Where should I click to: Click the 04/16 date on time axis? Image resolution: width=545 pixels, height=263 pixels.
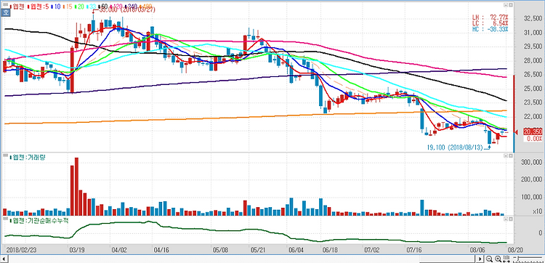click(x=161, y=250)
